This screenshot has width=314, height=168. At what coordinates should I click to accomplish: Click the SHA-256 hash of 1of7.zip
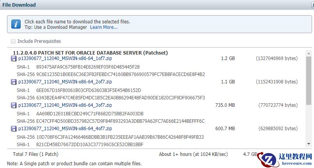pyautogui.click(x=121, y=74)
